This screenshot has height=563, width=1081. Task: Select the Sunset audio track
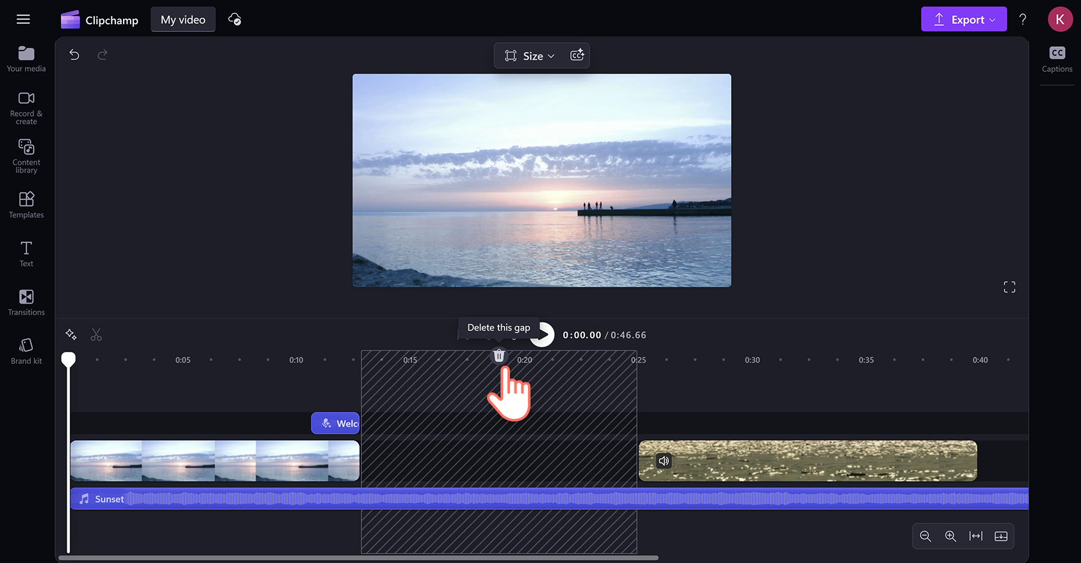pyautogui.click(x=549, y=499)
